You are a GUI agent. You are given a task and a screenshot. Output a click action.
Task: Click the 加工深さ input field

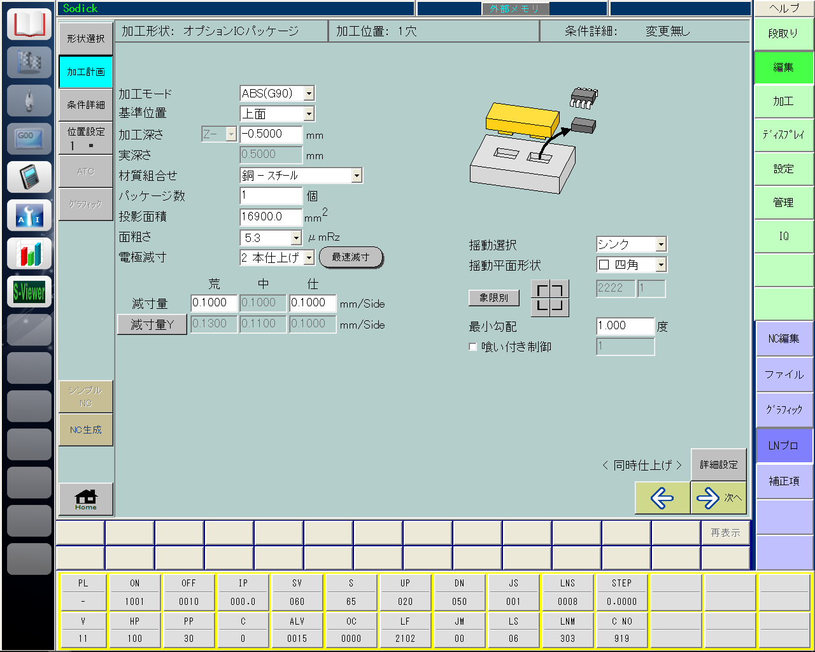point(271,134)
